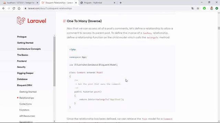Expand the Getting Started docs section
Viewport: 220px width, 123px height.
[25, 43]
